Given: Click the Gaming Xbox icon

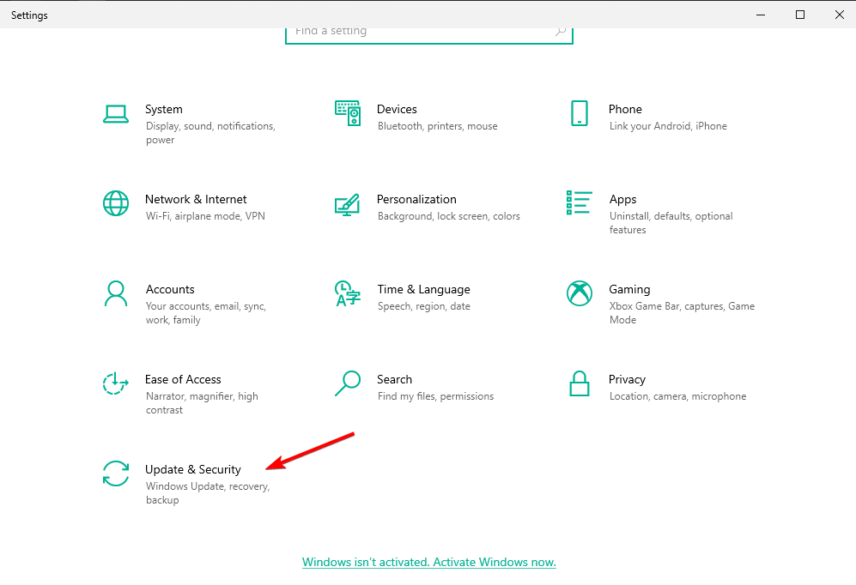Looking at the screenshot, I should tap(579, 293).
